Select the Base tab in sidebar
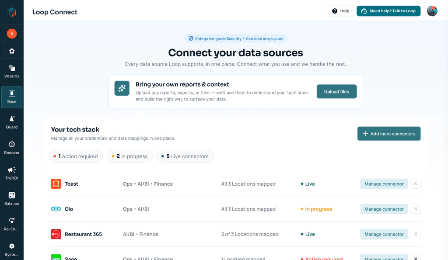 [x=12, y=97]
